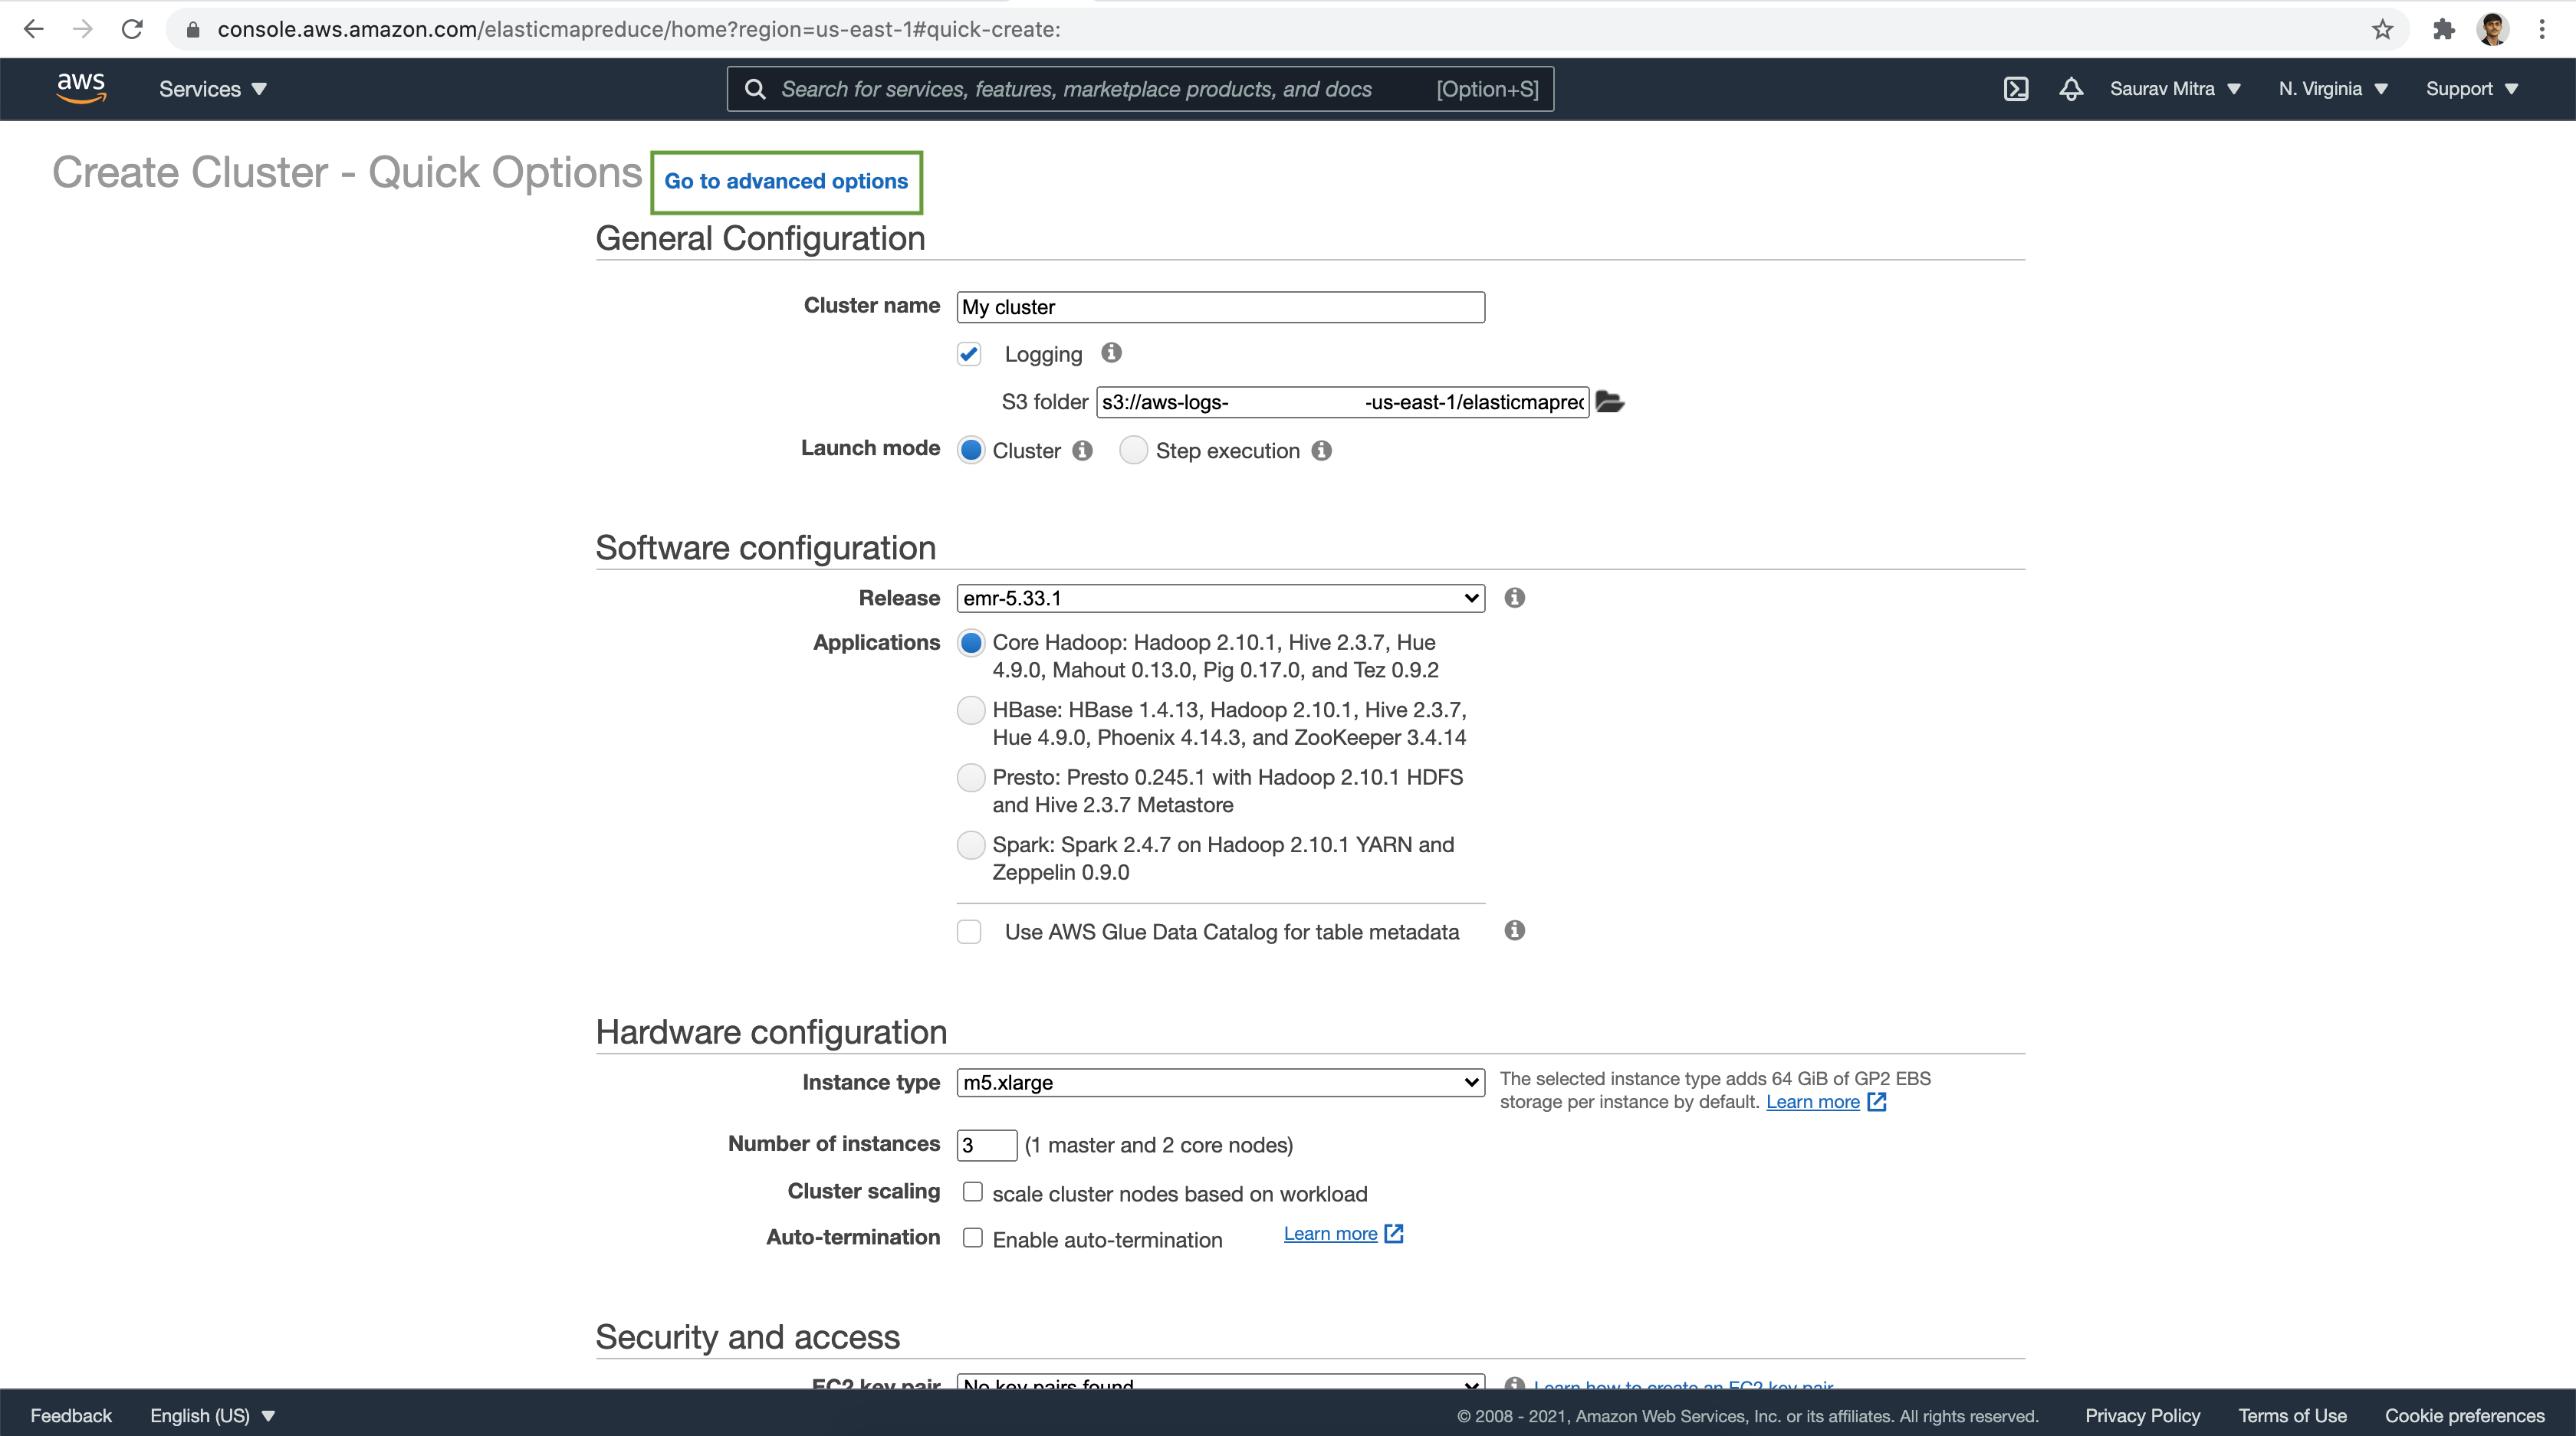Open the Instance type m5.xlarge dropdown
The image size is (2576, 1436).
click(1220, 1082)
